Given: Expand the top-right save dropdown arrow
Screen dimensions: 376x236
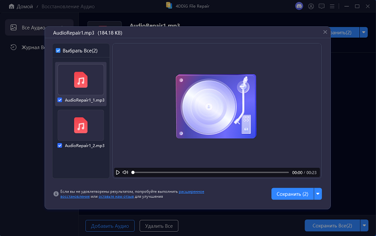Looking at the screenshot, I should pos(364,32).
